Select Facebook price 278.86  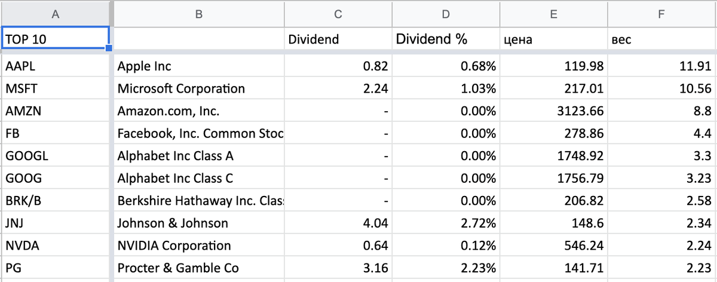point(553,133)
